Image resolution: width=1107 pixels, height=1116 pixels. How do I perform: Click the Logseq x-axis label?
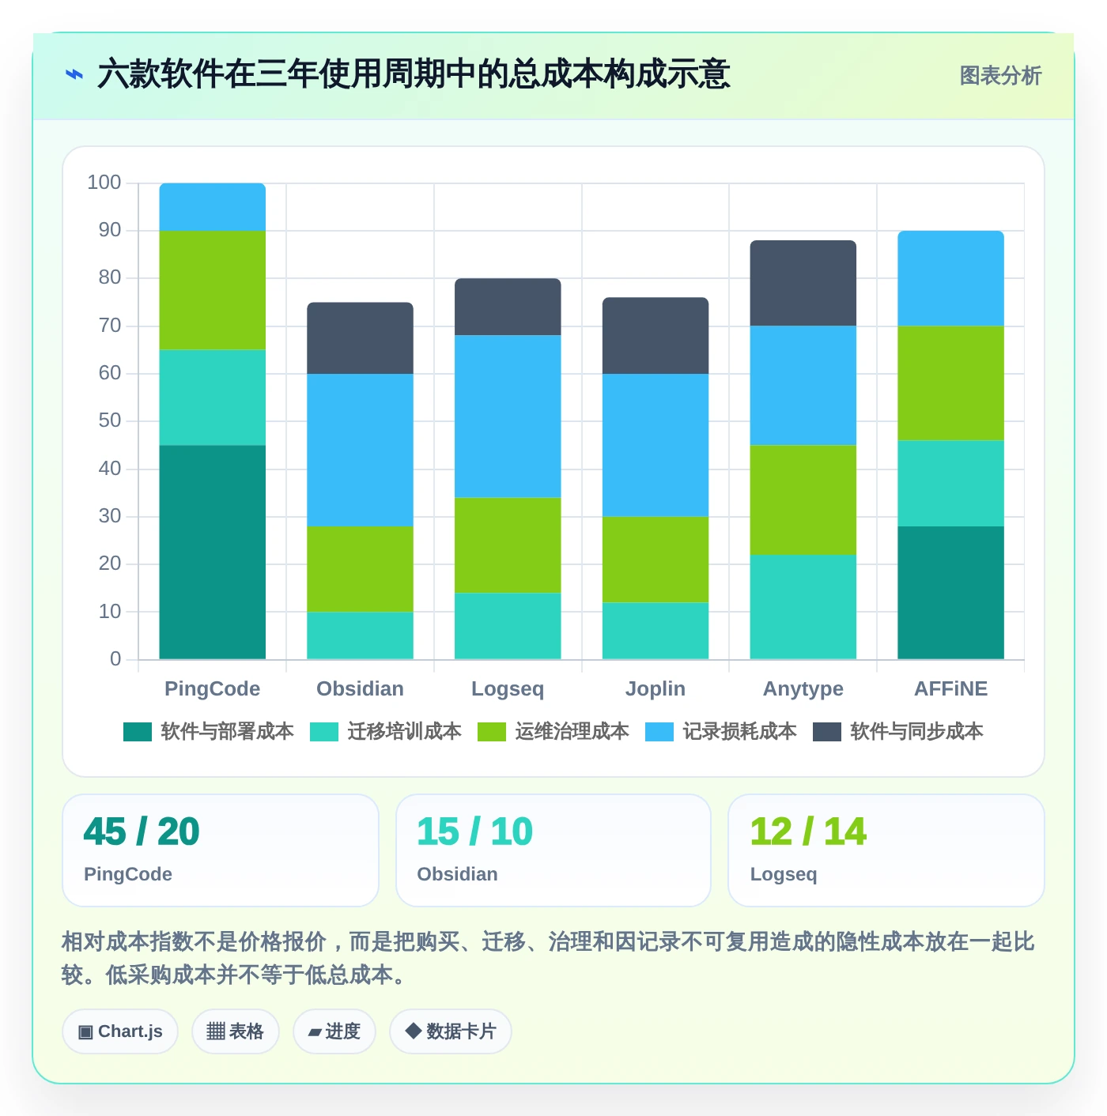(x=508, y=688)
